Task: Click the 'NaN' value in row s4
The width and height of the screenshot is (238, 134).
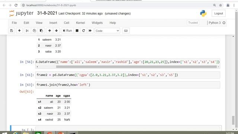Action: [x=67, y=119]
